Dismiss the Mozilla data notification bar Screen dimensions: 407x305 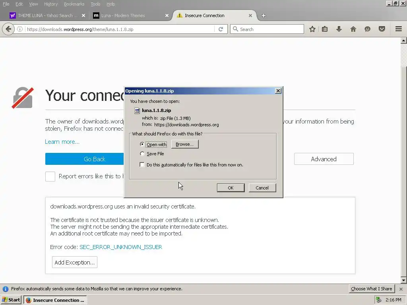coord(401,289)
